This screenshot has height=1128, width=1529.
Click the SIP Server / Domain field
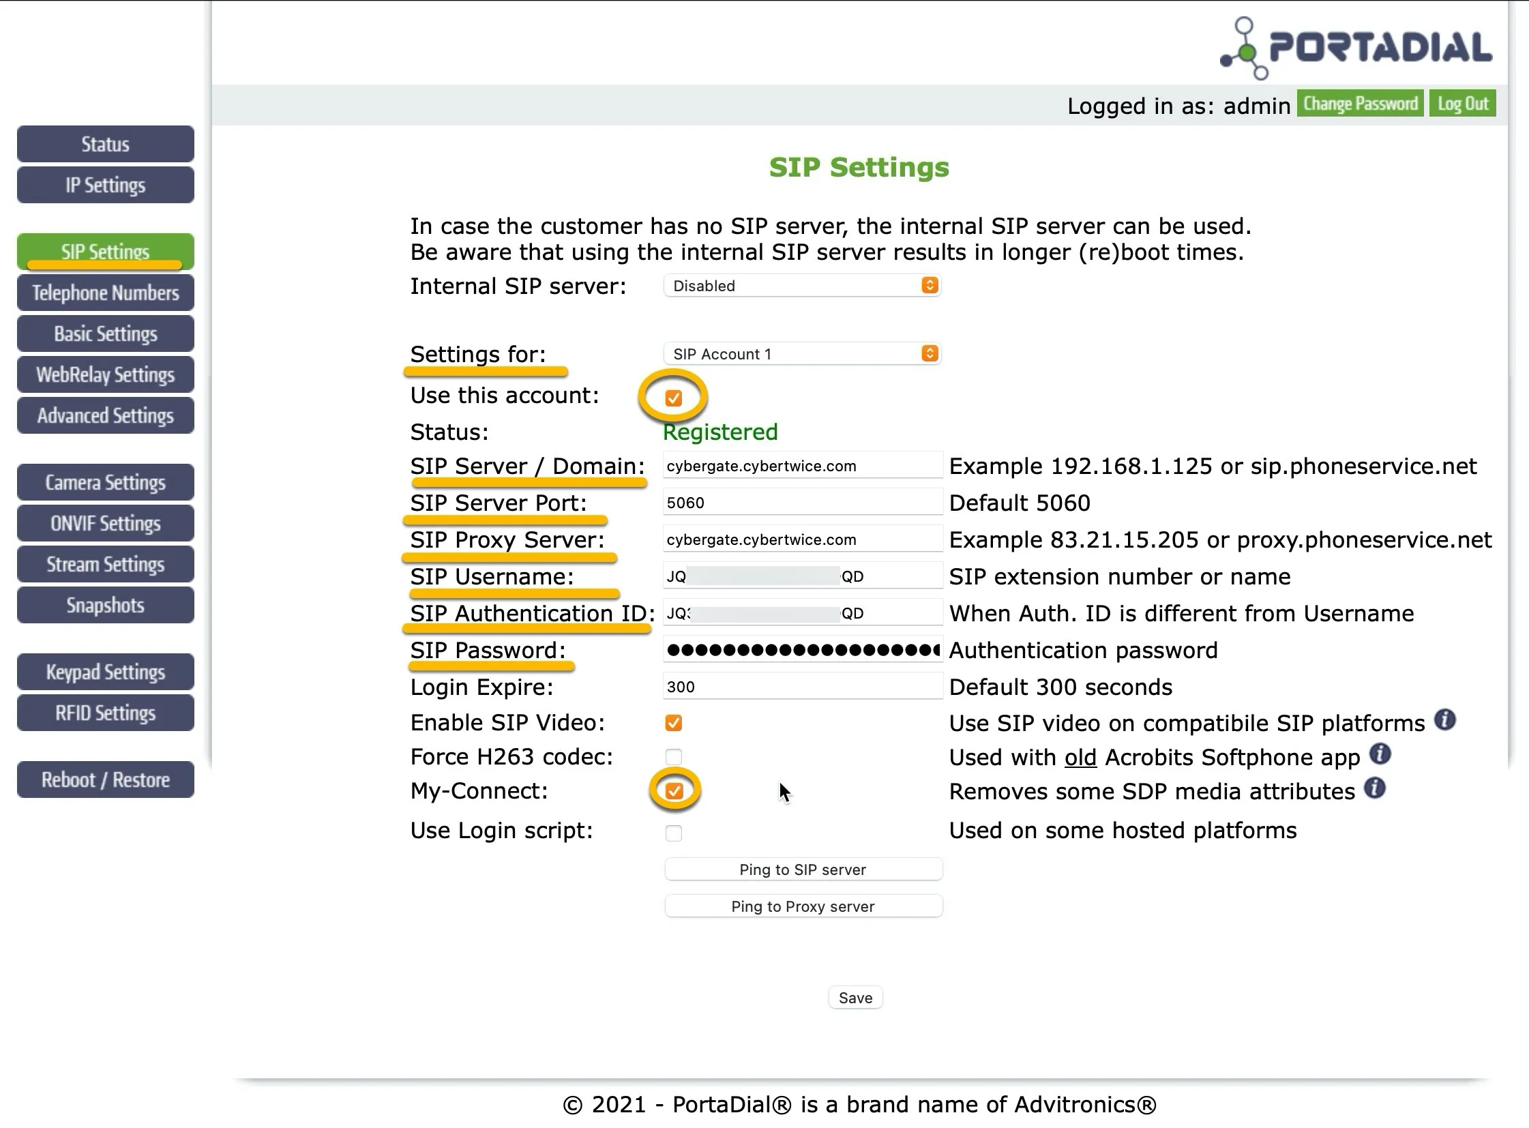click(x=803, y=466)
